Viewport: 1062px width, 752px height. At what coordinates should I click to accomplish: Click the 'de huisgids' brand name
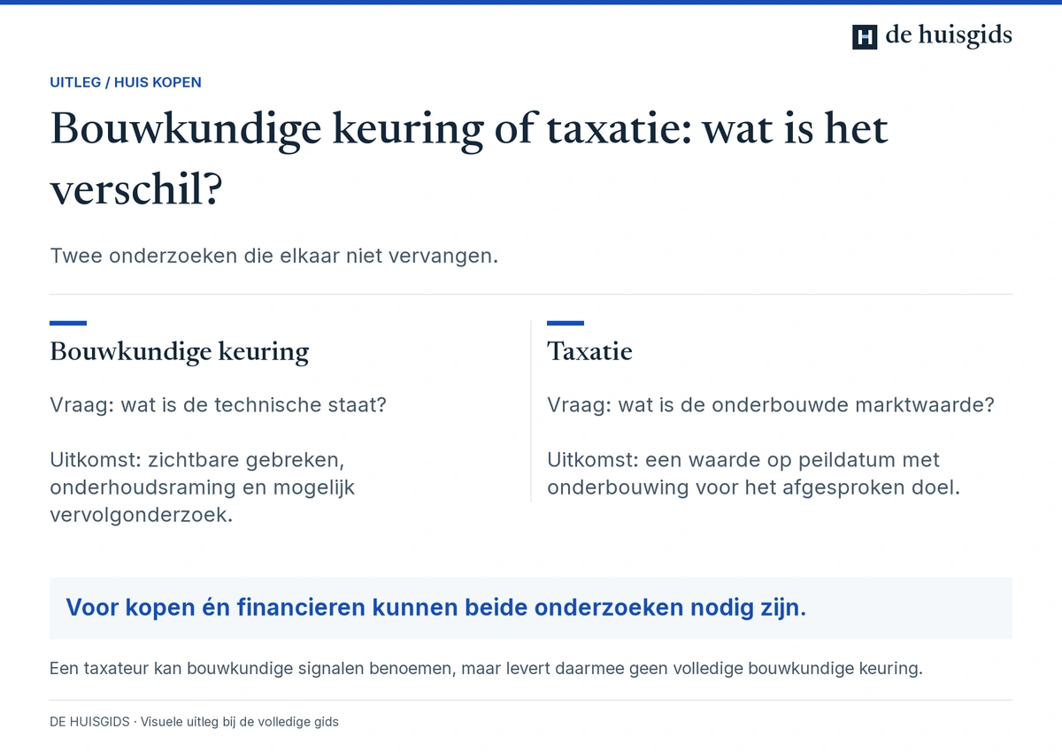tap(949, 35)
